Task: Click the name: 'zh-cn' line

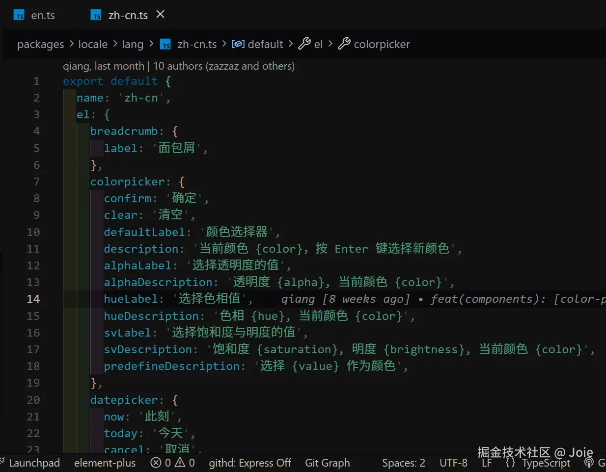Action: (123, 98)
